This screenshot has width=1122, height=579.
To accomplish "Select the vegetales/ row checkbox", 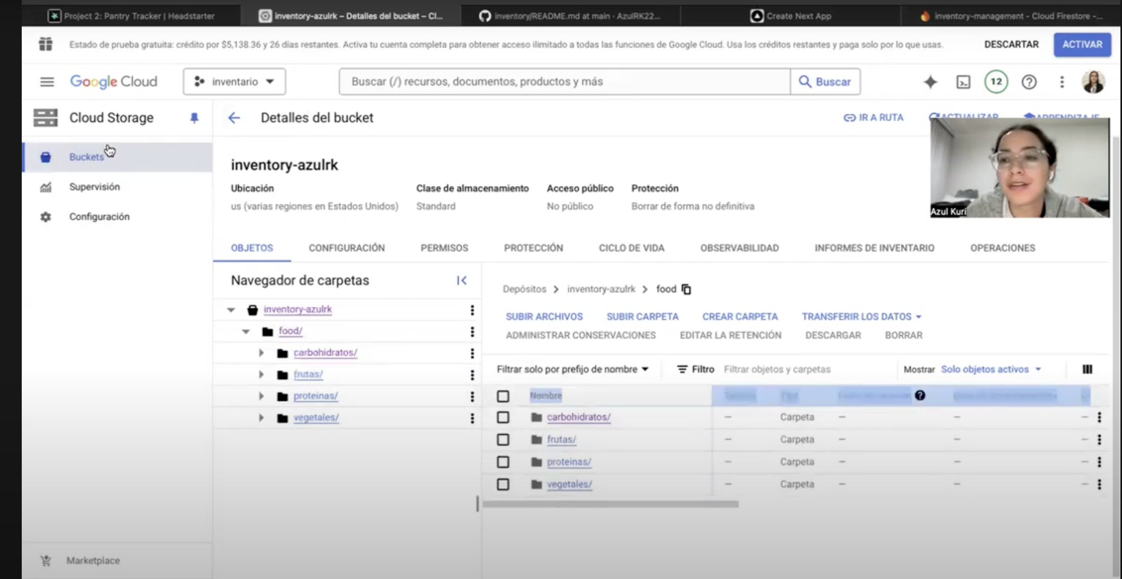I will click(x=503, y=484).
